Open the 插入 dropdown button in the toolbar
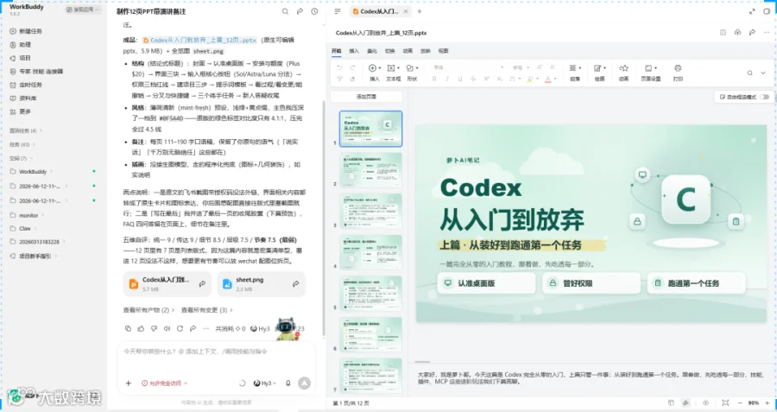This screenshot has height=412, width=777. point(375,73)
